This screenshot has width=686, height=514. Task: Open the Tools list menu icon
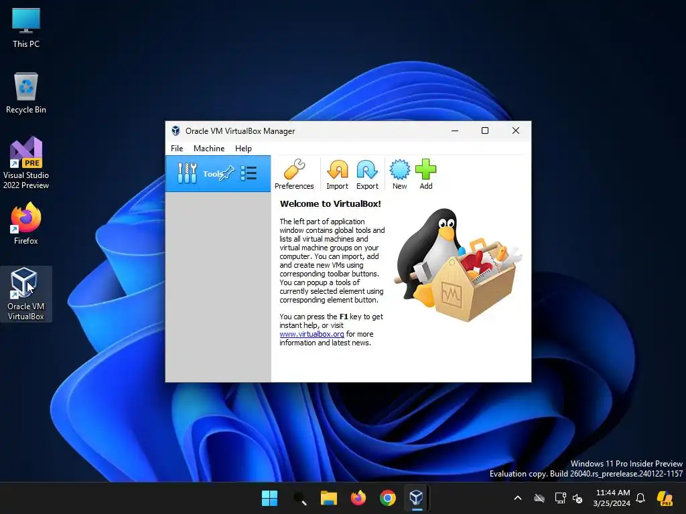click(x=249, y=173)
